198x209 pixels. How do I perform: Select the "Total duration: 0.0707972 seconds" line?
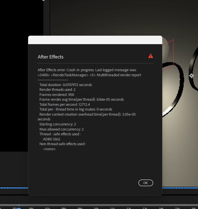[x=66, y=85]
